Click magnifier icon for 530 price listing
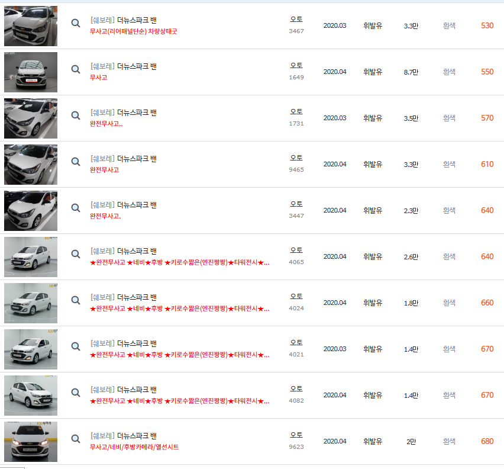504x469 pixels. tap(76, 23)
